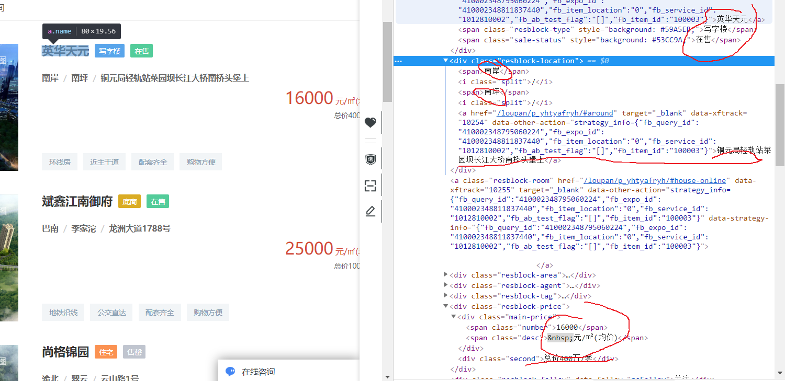Click the 地铁沿线 feature tag
Image resolution: width=785 pixels, height=381 pixels.
coord(63,313)
